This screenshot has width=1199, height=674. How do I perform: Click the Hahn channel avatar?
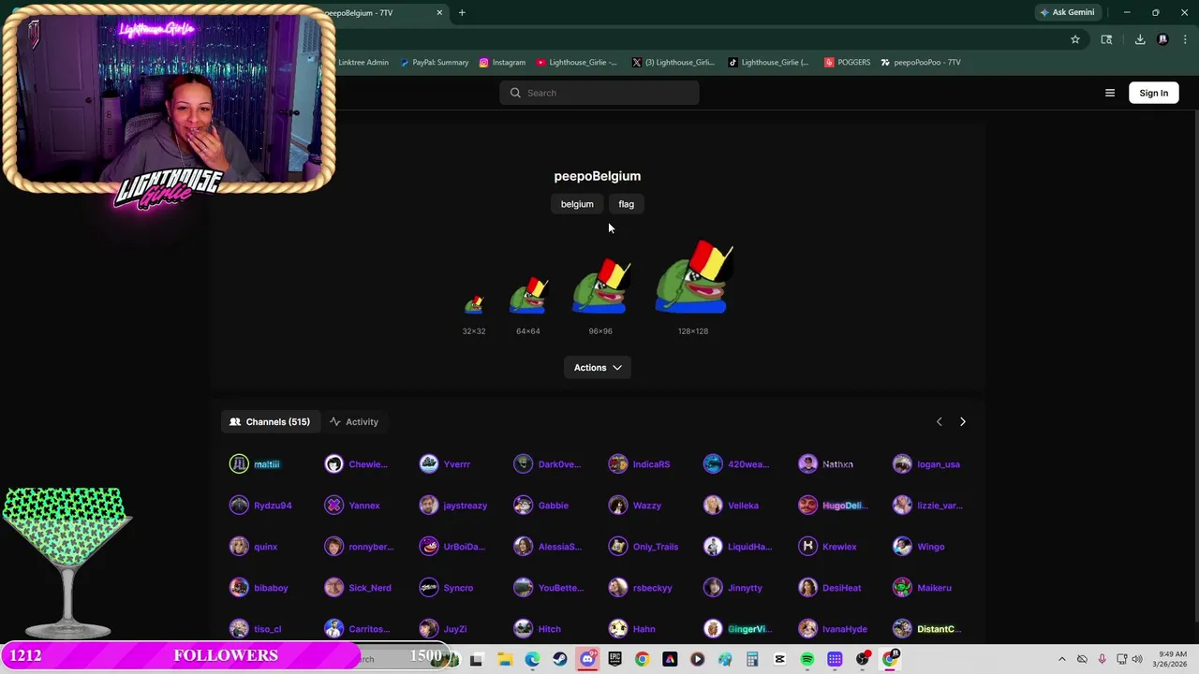coord(617,629)
